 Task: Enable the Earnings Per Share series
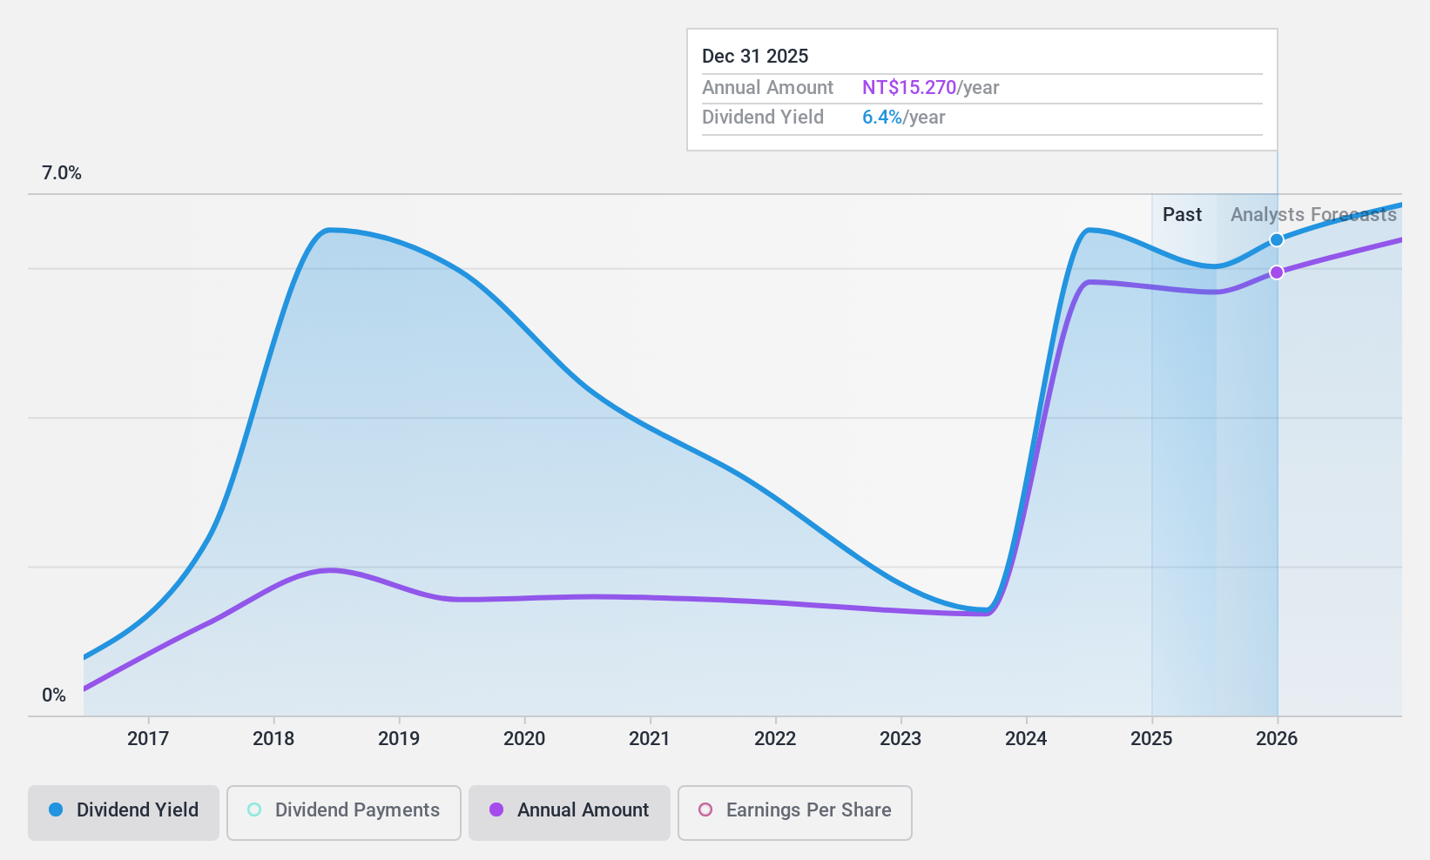coord(795,813)
